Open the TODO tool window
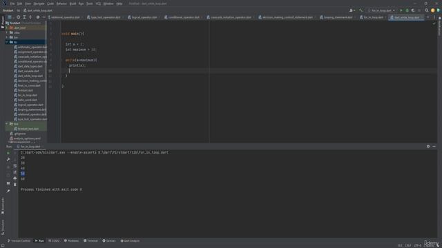442x248 pixels. (54, 241)
